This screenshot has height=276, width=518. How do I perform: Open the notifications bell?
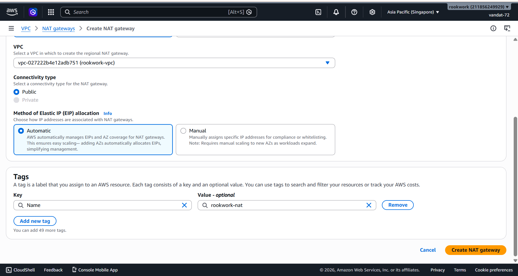[336, 12]
